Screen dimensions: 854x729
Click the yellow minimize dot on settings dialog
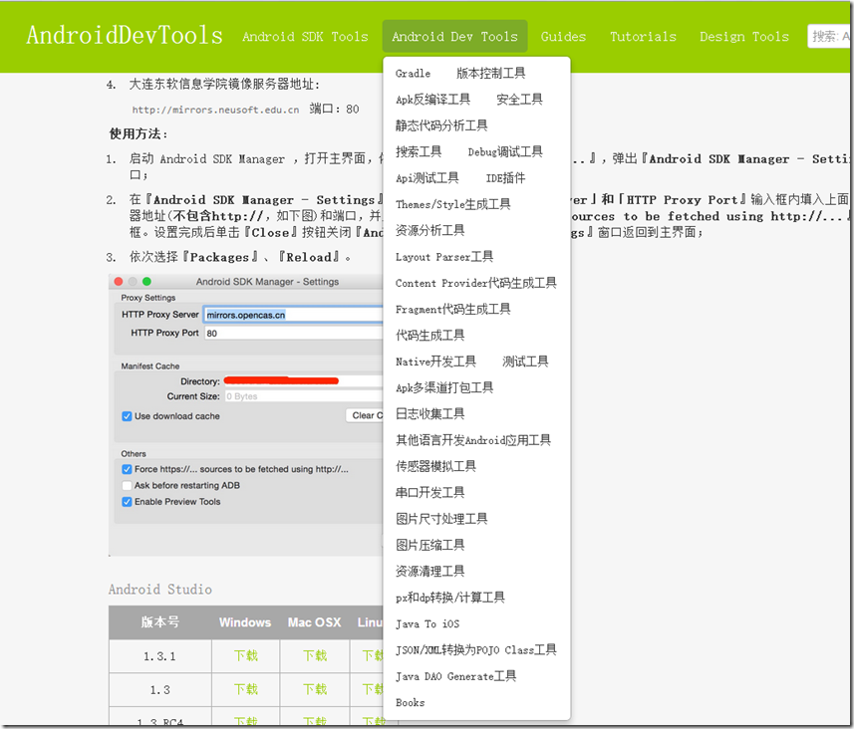132,282
